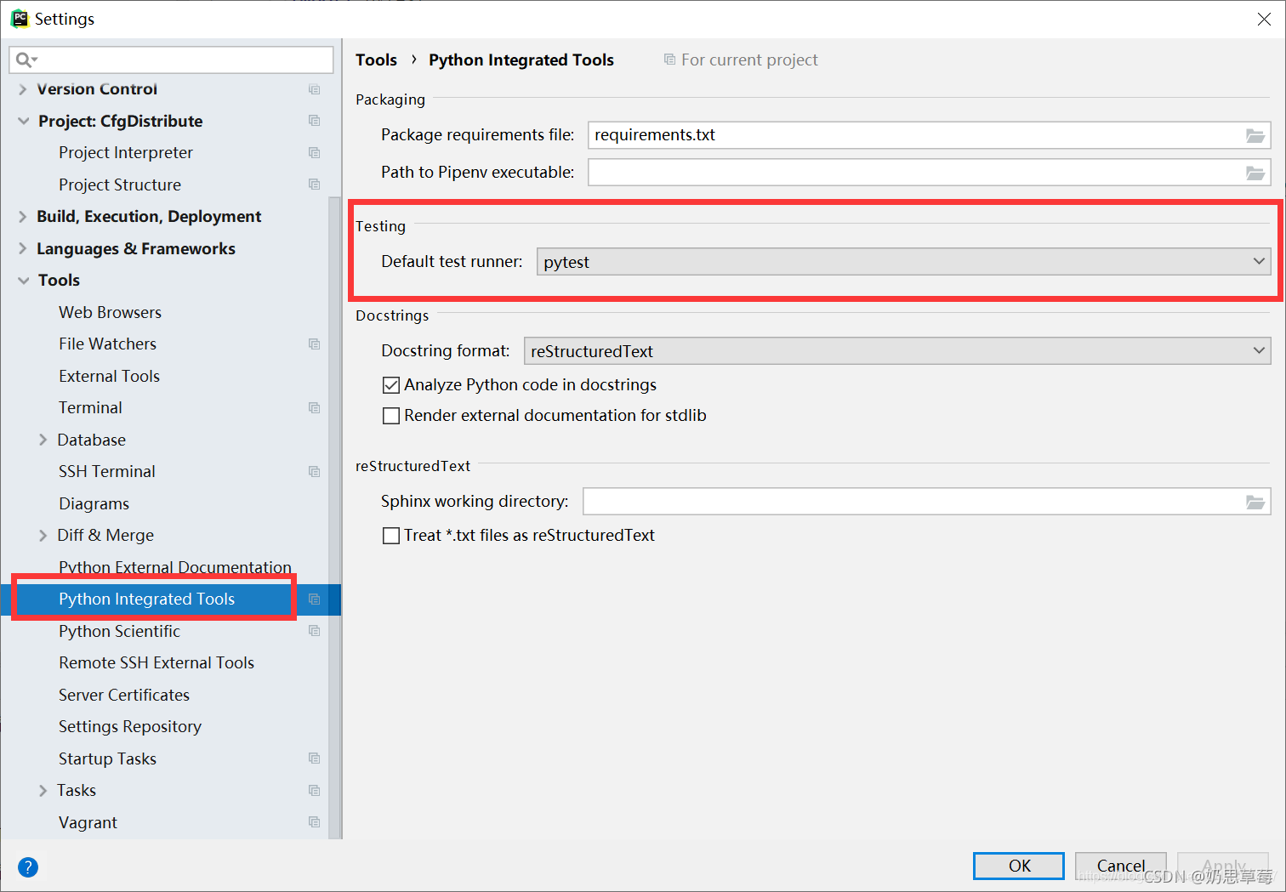Viewport: 1286px width, 892px height.
Task: Browse for package requirements file folder icon
Action: point(1255,135)
